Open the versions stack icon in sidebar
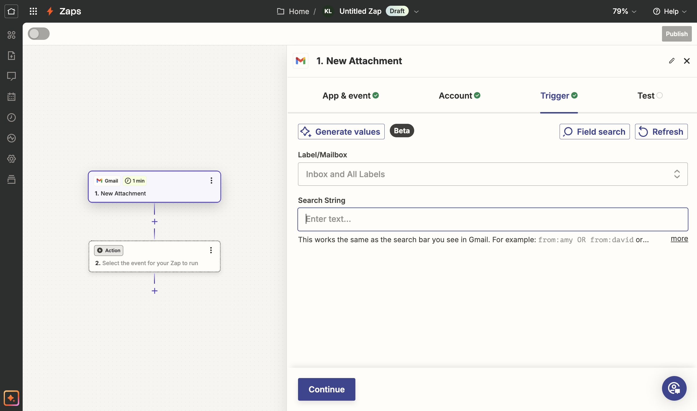 pos(11,179)
